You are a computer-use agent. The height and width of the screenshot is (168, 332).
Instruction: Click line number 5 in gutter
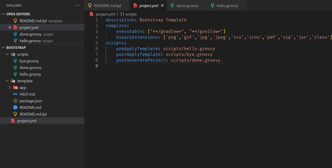[x=97, y=43]
